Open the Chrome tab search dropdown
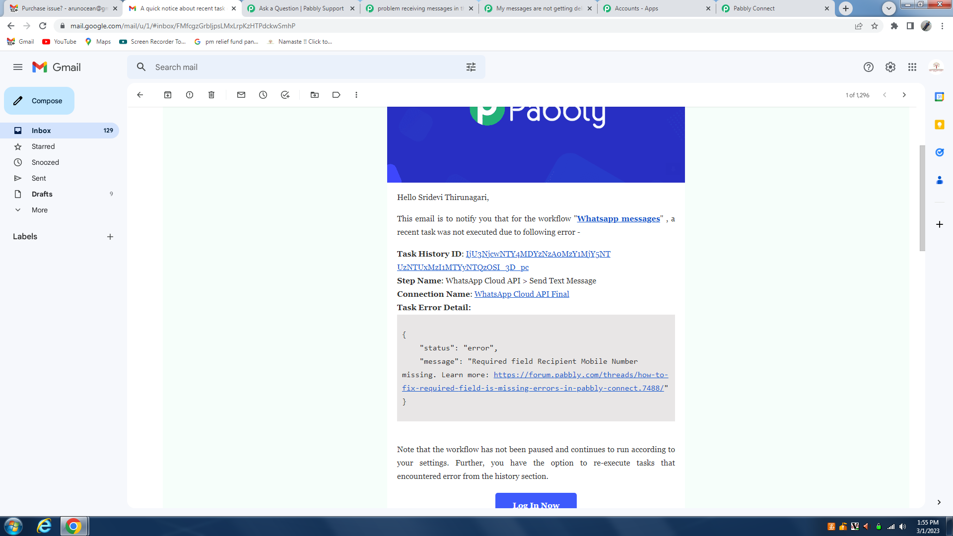The width and height of the screenshot is (953, 536). coord(889,8)
